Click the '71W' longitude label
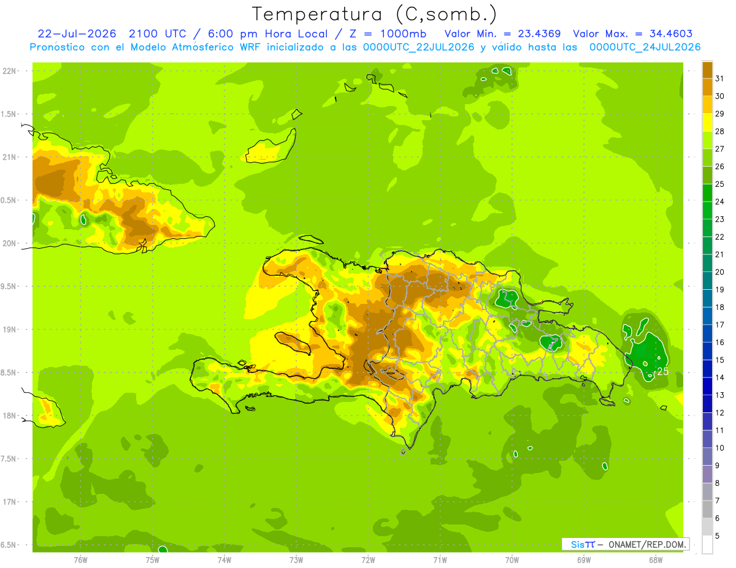This screenshot has height=568, width=736. (x=440, y=560)
